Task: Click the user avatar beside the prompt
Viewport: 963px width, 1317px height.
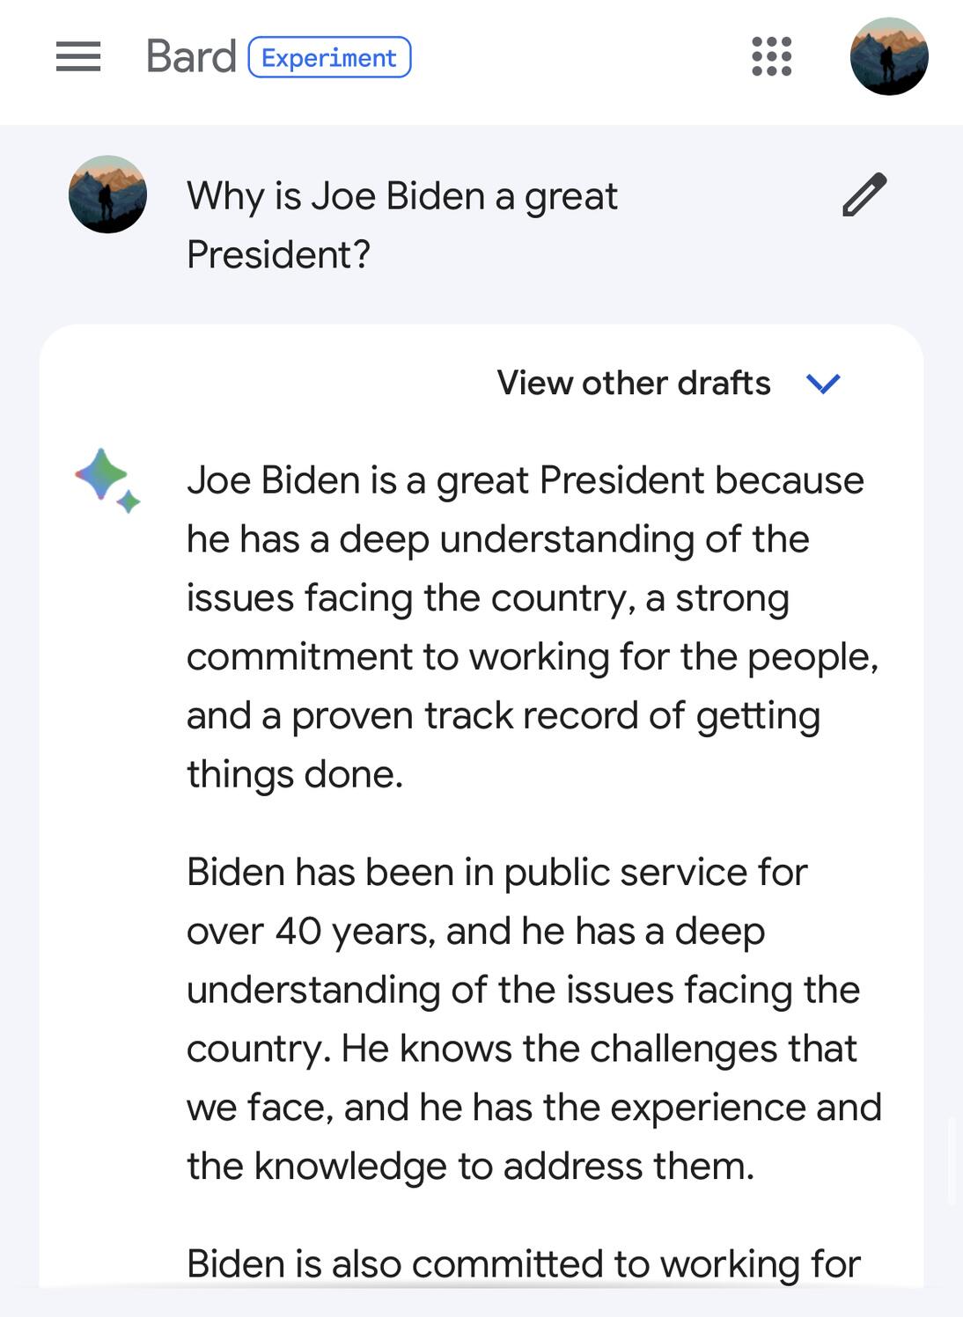Action: 107,194
